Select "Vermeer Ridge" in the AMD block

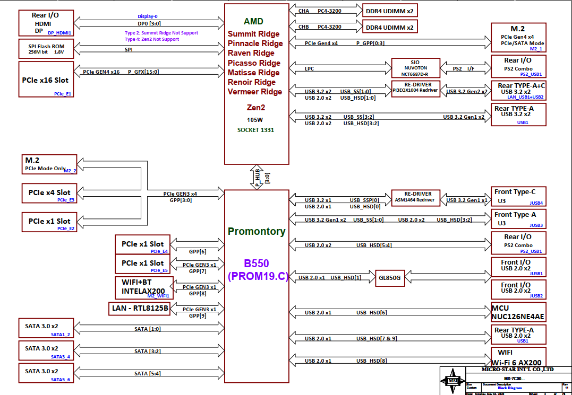(x=255, y=91)
